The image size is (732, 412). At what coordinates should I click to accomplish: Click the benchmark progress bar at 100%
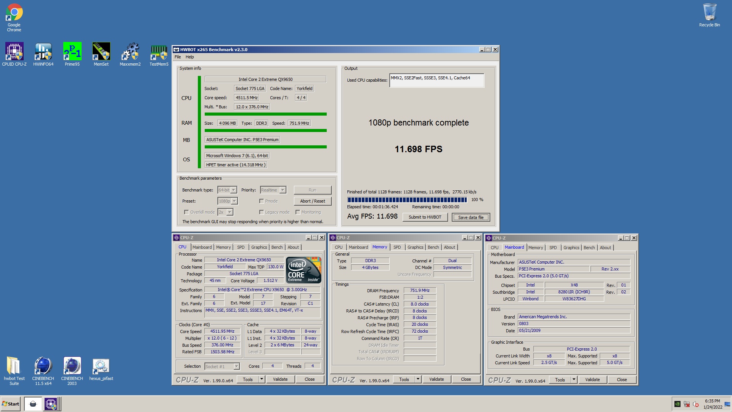[x=407, y=200]
